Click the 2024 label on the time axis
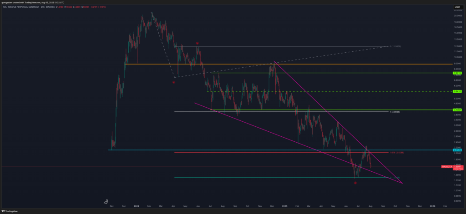 tap(137, 206)
